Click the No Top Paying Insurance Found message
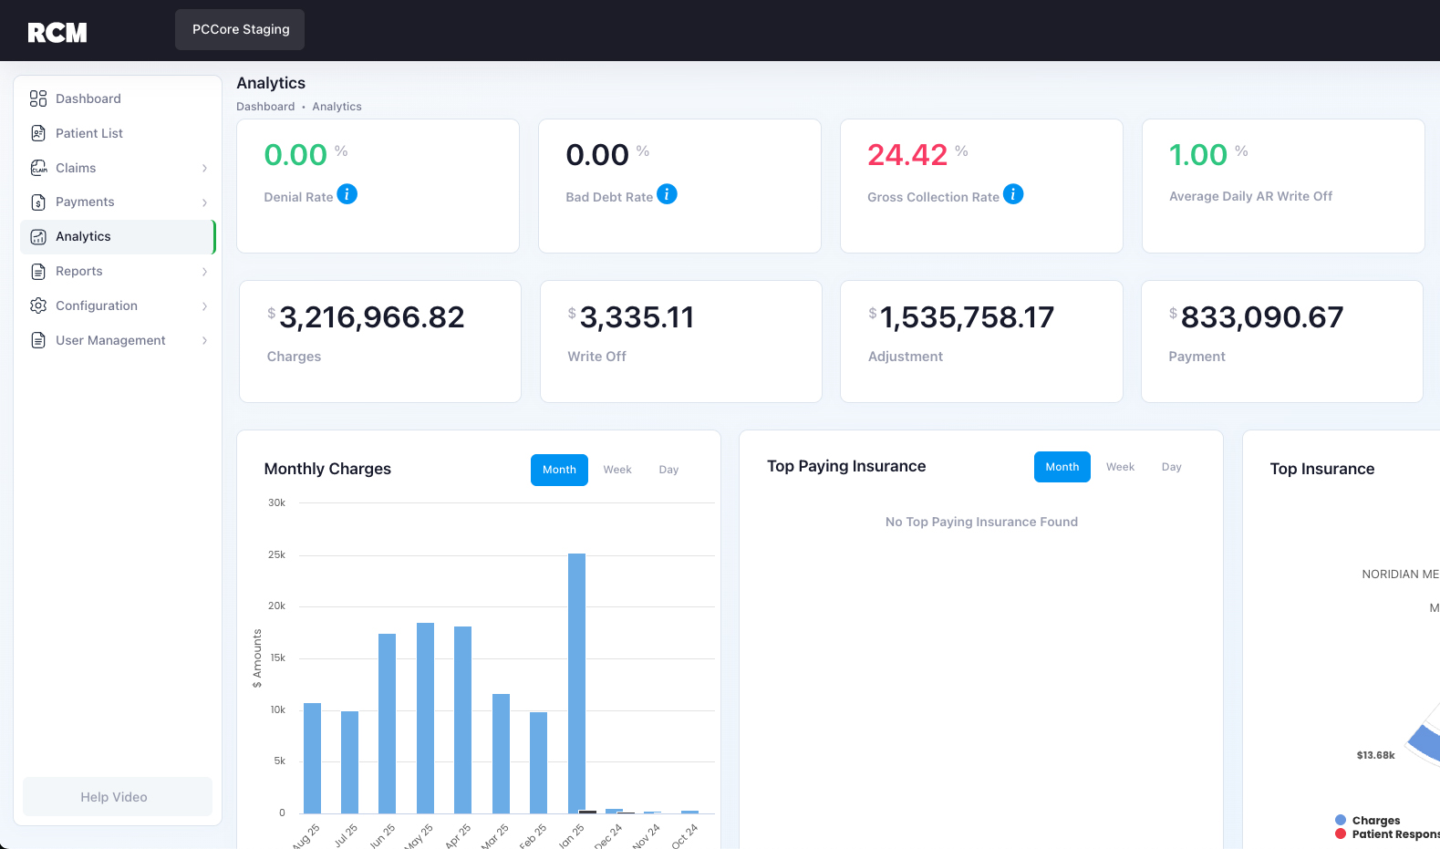This screenshot has width=1440, height=849. 981,522
